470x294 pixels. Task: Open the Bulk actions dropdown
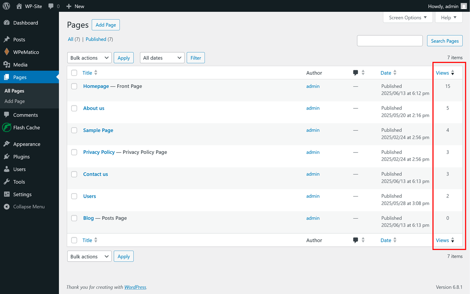pos(89,57)
